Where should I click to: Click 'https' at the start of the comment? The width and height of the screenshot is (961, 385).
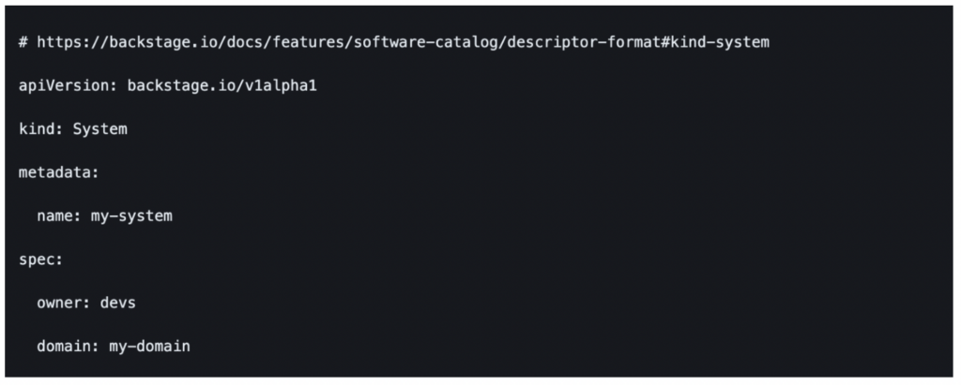(58, 43)
